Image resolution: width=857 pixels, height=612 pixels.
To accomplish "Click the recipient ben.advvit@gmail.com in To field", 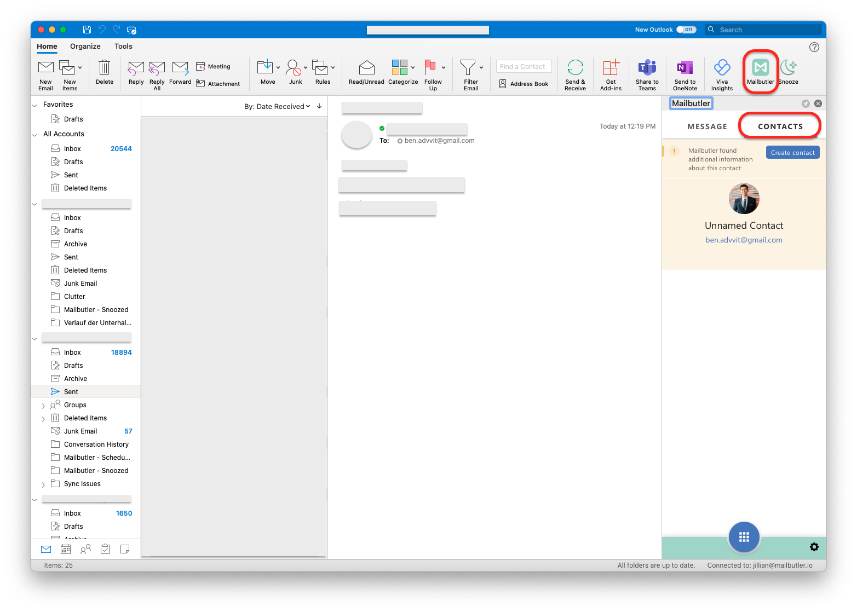I will click(x=439, y=141).
